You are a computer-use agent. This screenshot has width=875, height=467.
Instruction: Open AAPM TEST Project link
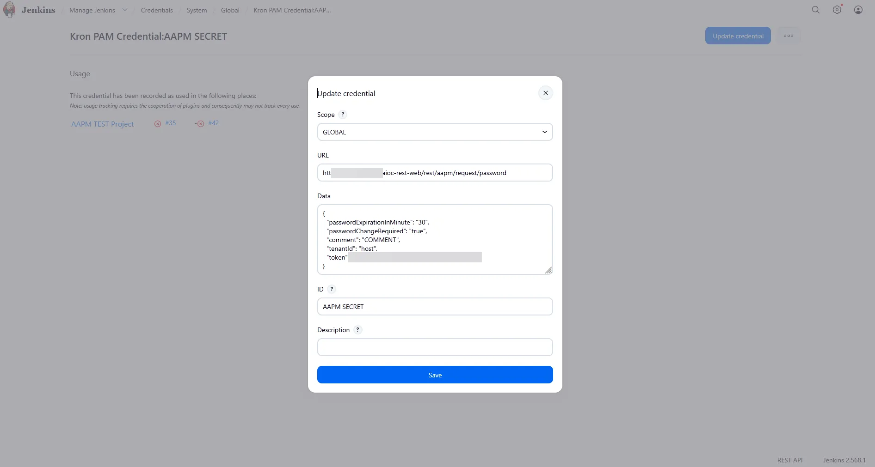(x=102, y=124)
